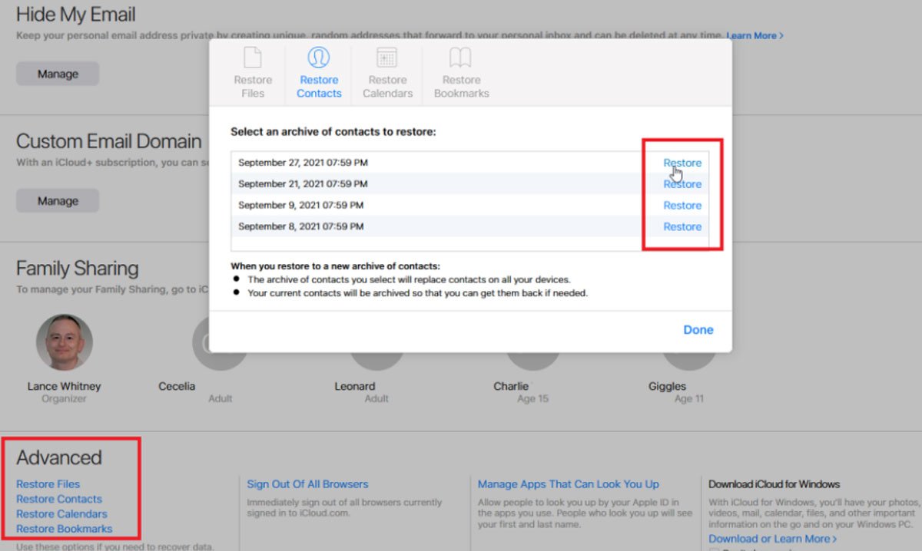
Task: Click Manage under Hide My Email
Action: pyautogui.click(x=57, y=73)
